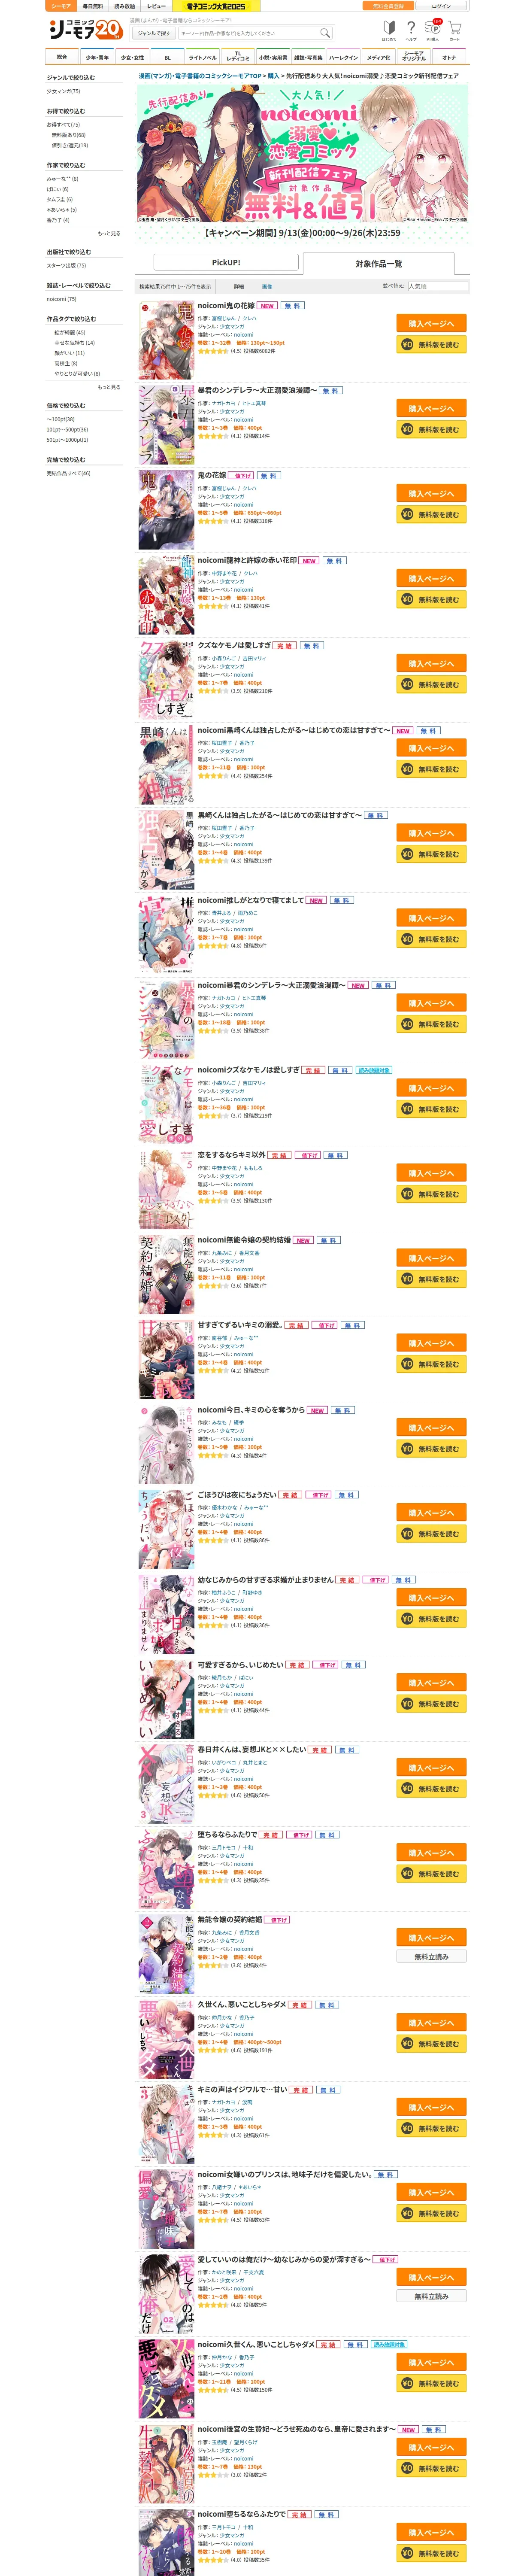Screen dimensions: 515x2576
Task: Open the 少女・女性 navigation menu
Action: [132, 57]
